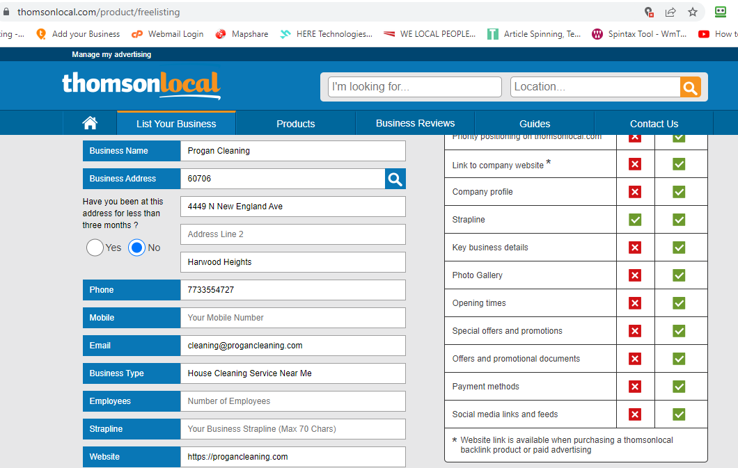This screenshot has width=738, height=468.
Task: Open WE LOCAL PEOPLE bookmark
Action: point(430,34)
